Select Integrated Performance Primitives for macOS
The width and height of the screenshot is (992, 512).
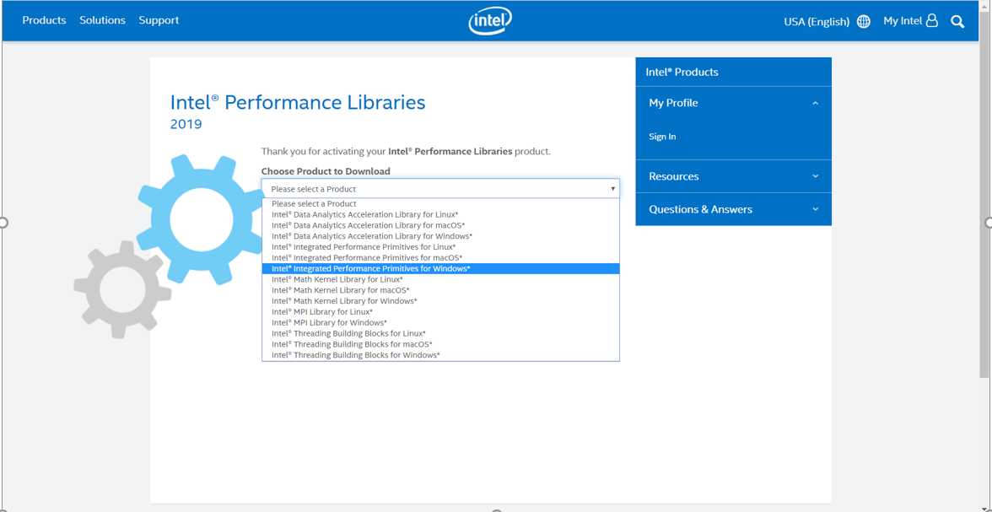point(440,257)
